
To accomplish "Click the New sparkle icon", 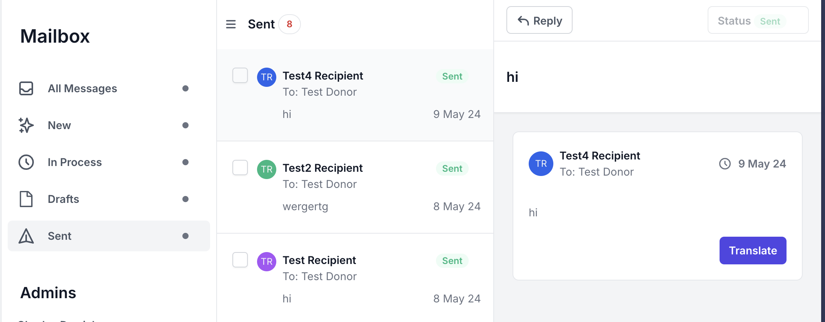I will 26,125.
